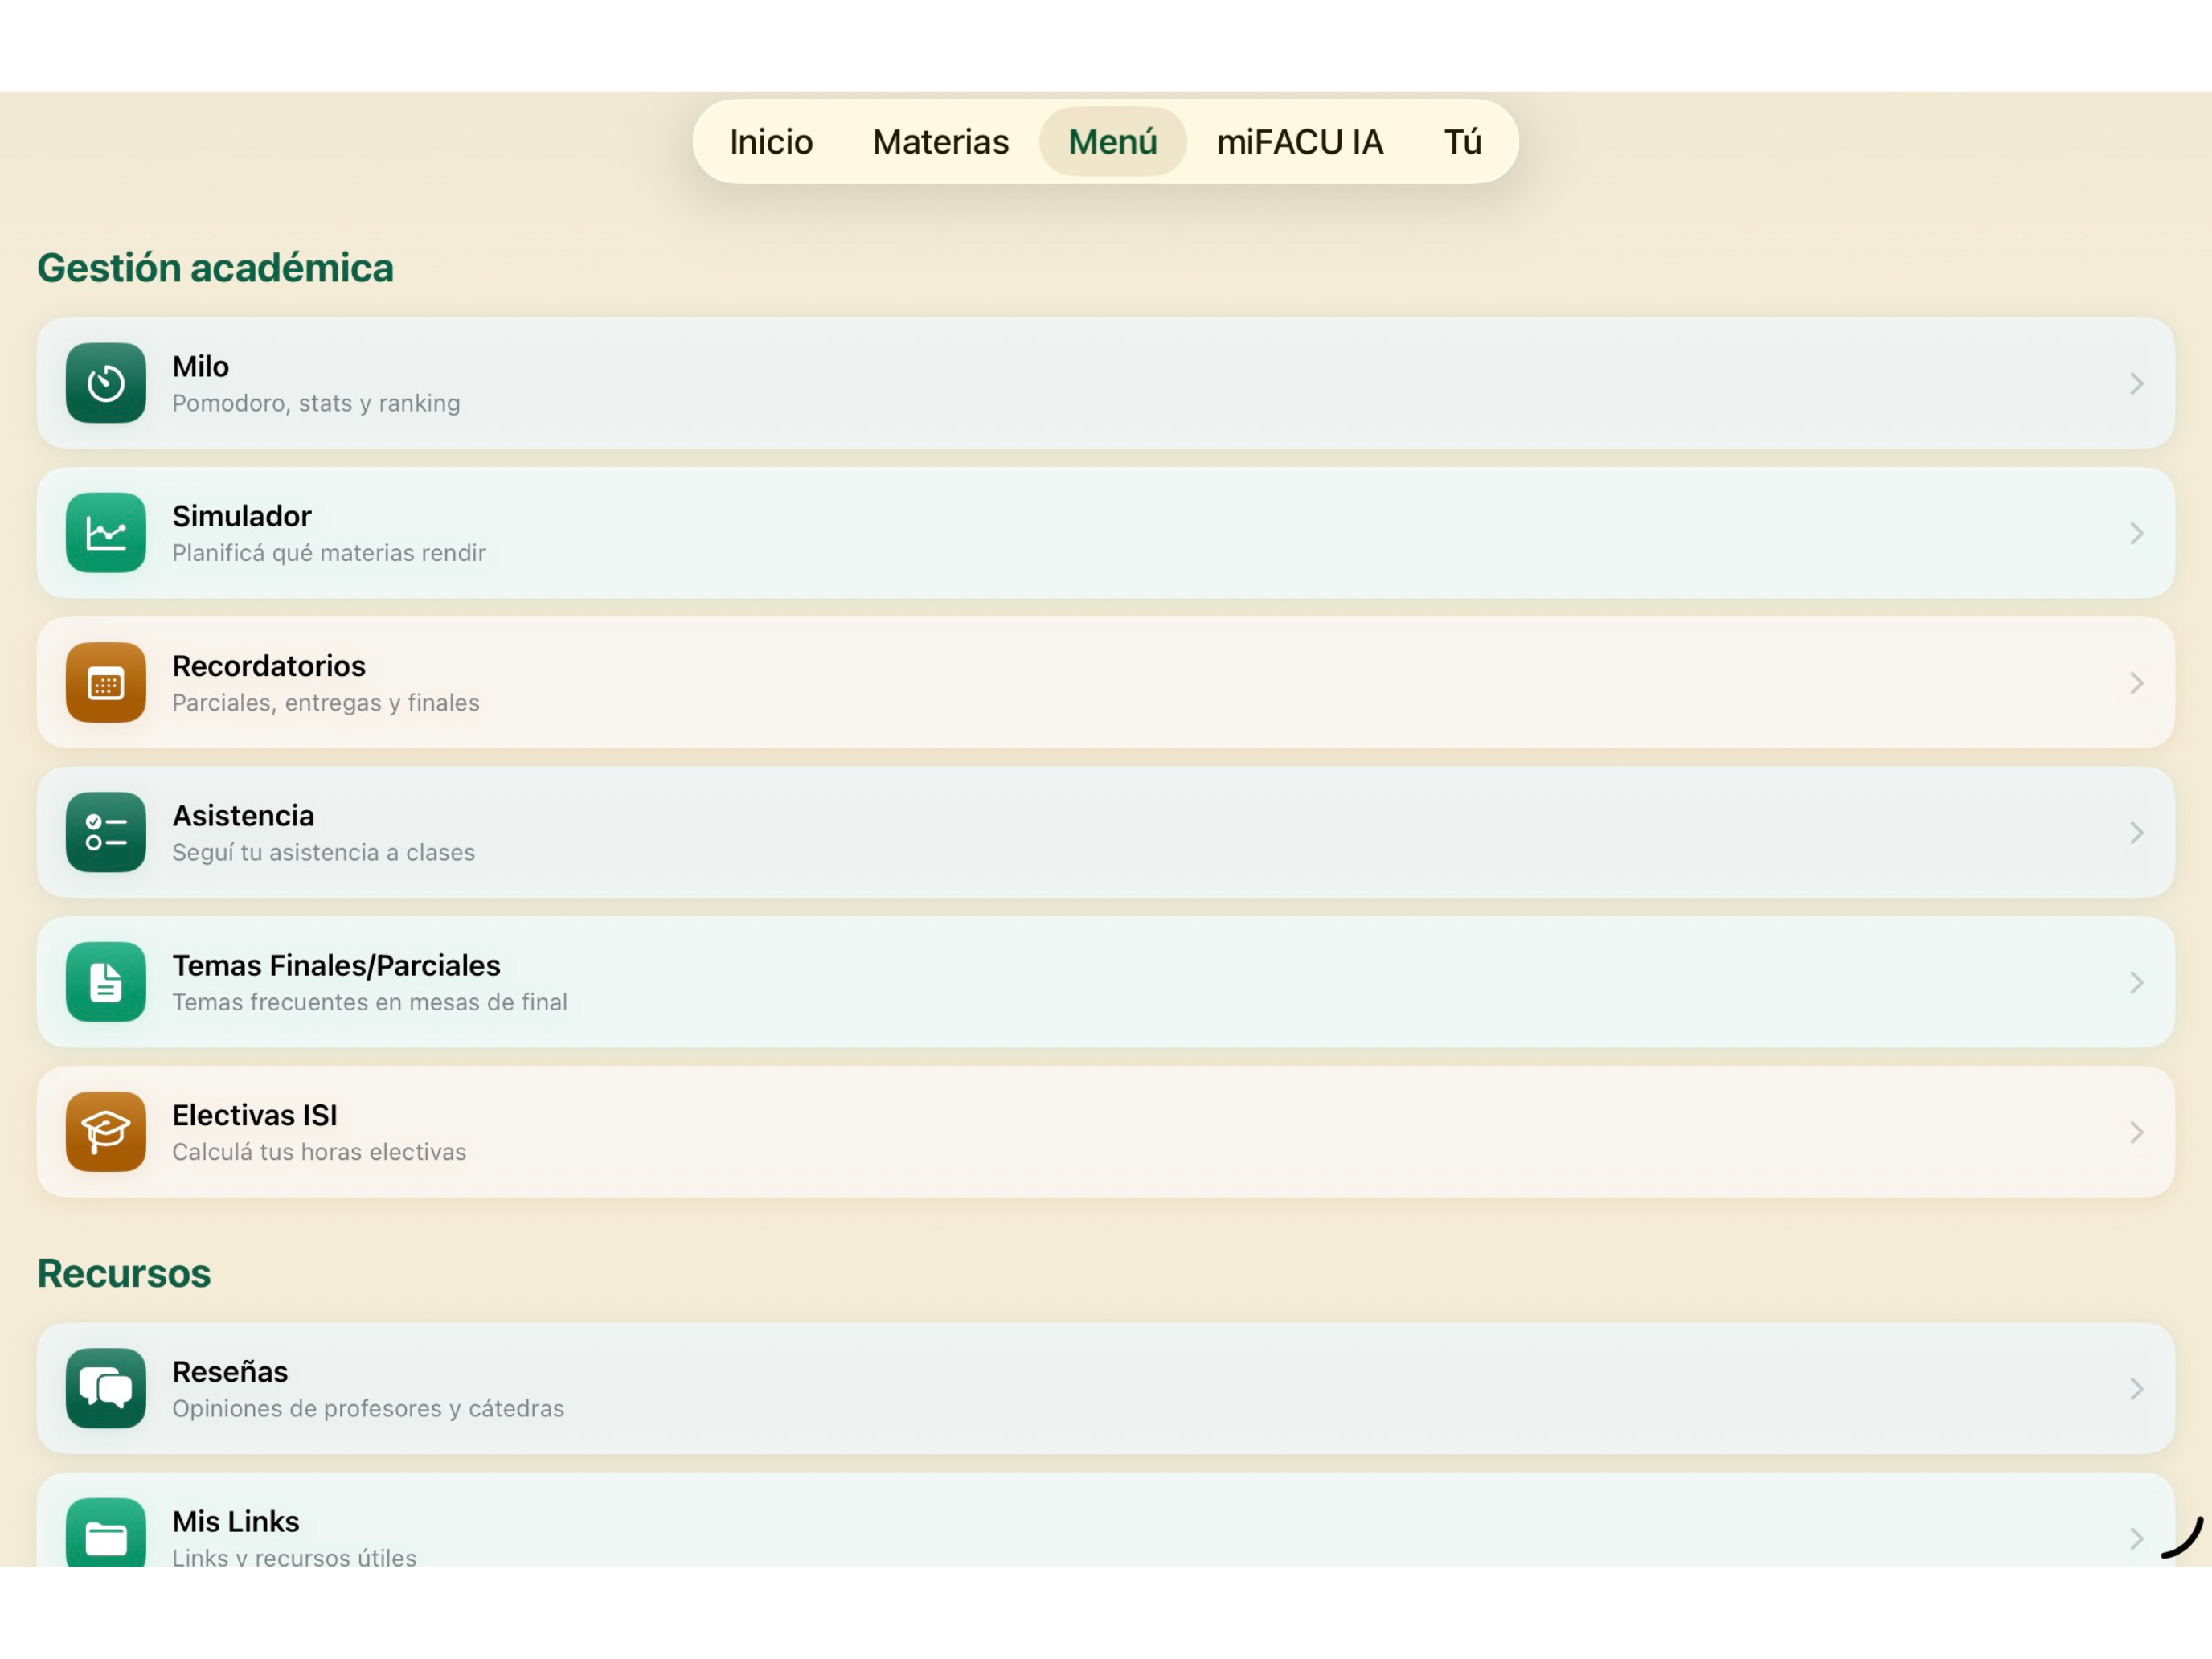The image size is (2212, 1659).
Task: Open the miFACU IA tab
Action: (1300, 142)
